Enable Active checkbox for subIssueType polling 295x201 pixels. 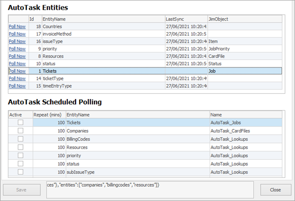21,172
